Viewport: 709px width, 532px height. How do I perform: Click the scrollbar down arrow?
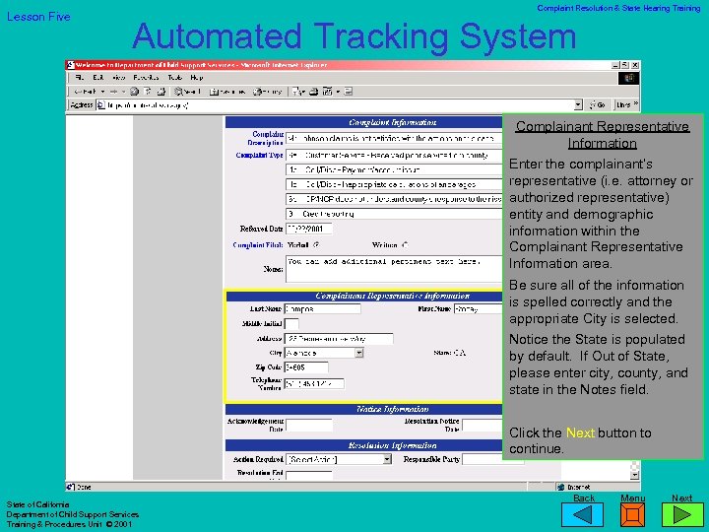coord(635,475)
